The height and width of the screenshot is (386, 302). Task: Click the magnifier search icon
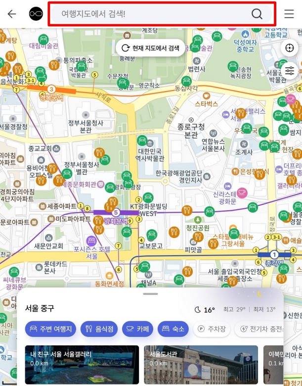pyautogui.click(x=257, y=14)
